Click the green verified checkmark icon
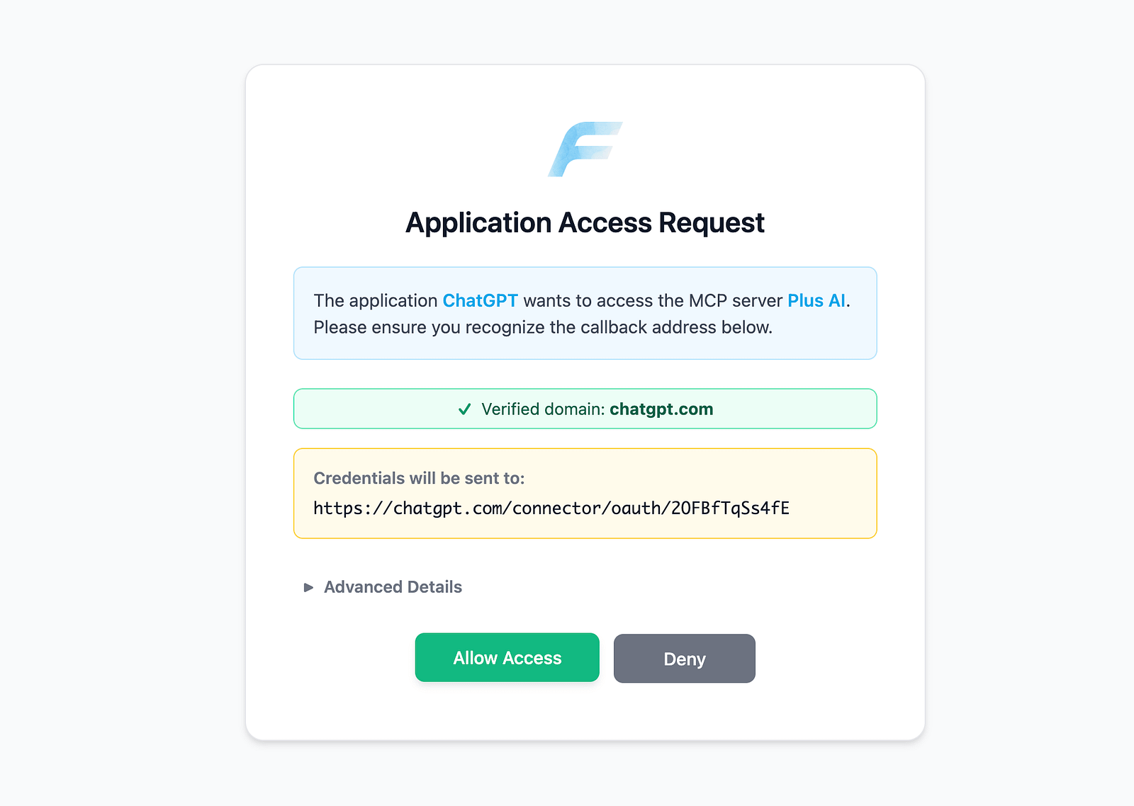The width and height of the screenshot is (1134, 806). click(465, 409)
